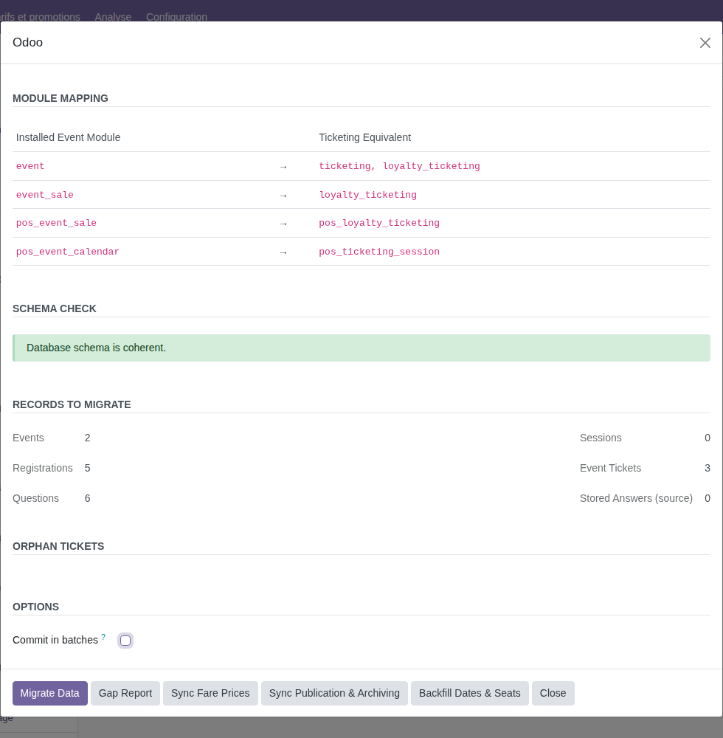Select 'pos_event_sale' module entry
Image resolution: width=723 pixels, height=738 pixels.
(x=56, y=223)
